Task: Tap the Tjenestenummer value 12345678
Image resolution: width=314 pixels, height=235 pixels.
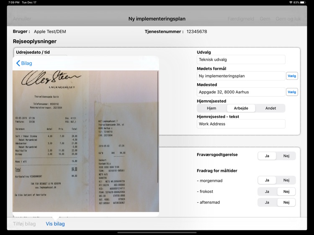Action: [x=197, y=32]
